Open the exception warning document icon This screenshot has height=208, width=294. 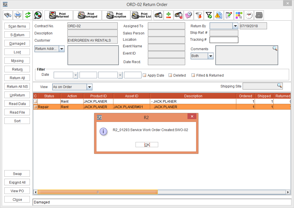pyautogui.click(x=218, y=15)
